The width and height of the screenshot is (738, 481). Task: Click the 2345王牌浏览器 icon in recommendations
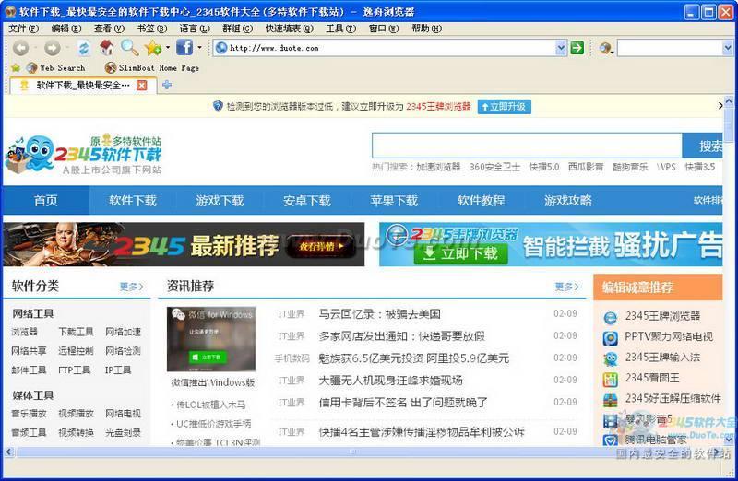click(611, 318)
